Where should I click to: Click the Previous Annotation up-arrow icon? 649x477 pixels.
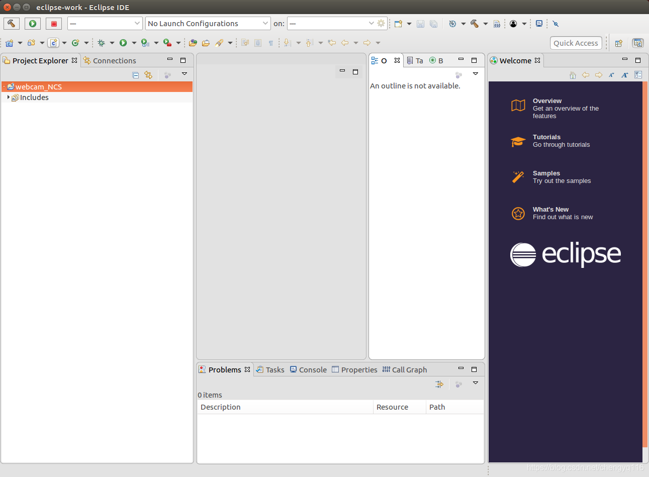(x=310, y=43)
